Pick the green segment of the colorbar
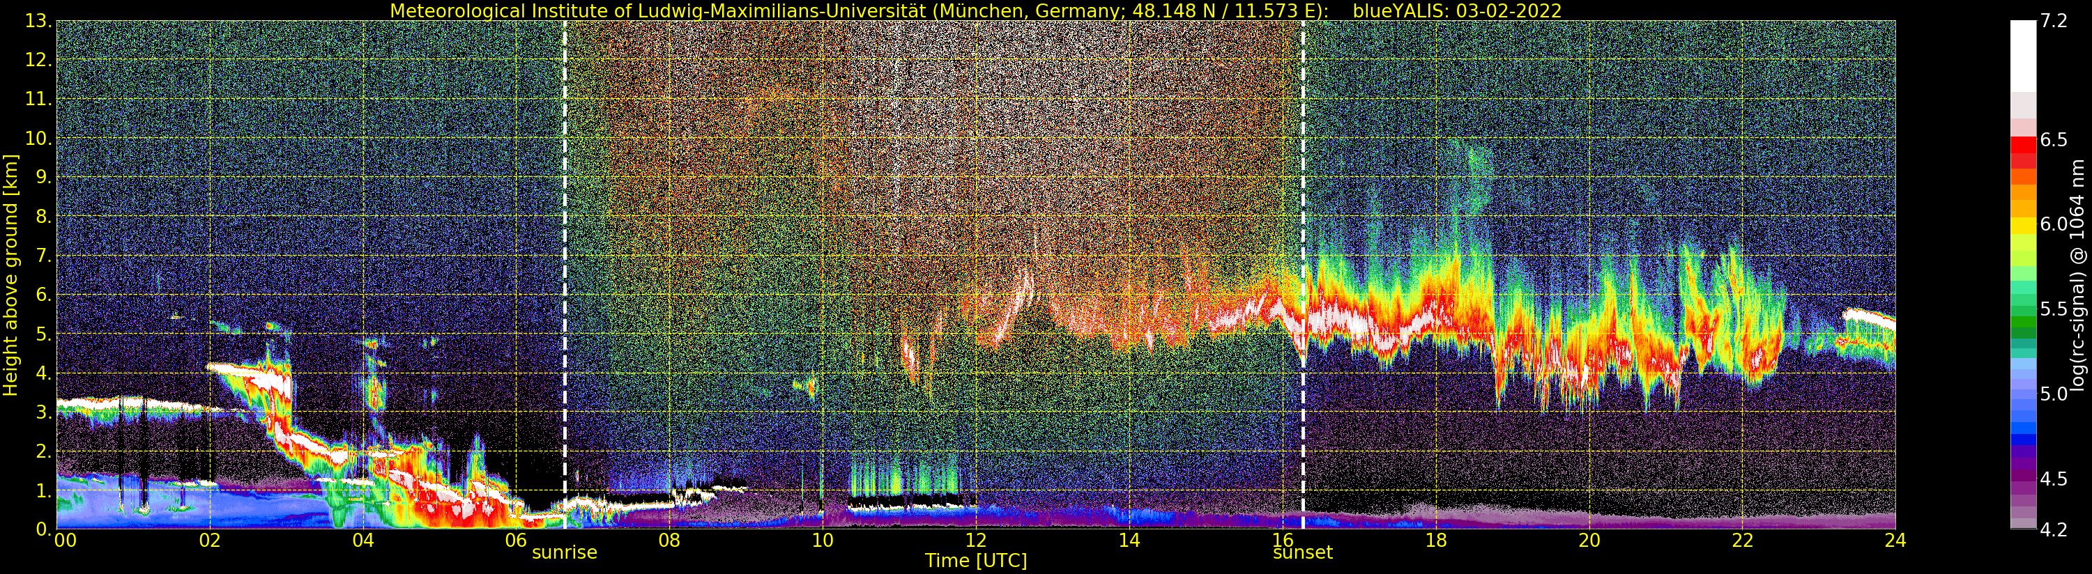 2023,323
